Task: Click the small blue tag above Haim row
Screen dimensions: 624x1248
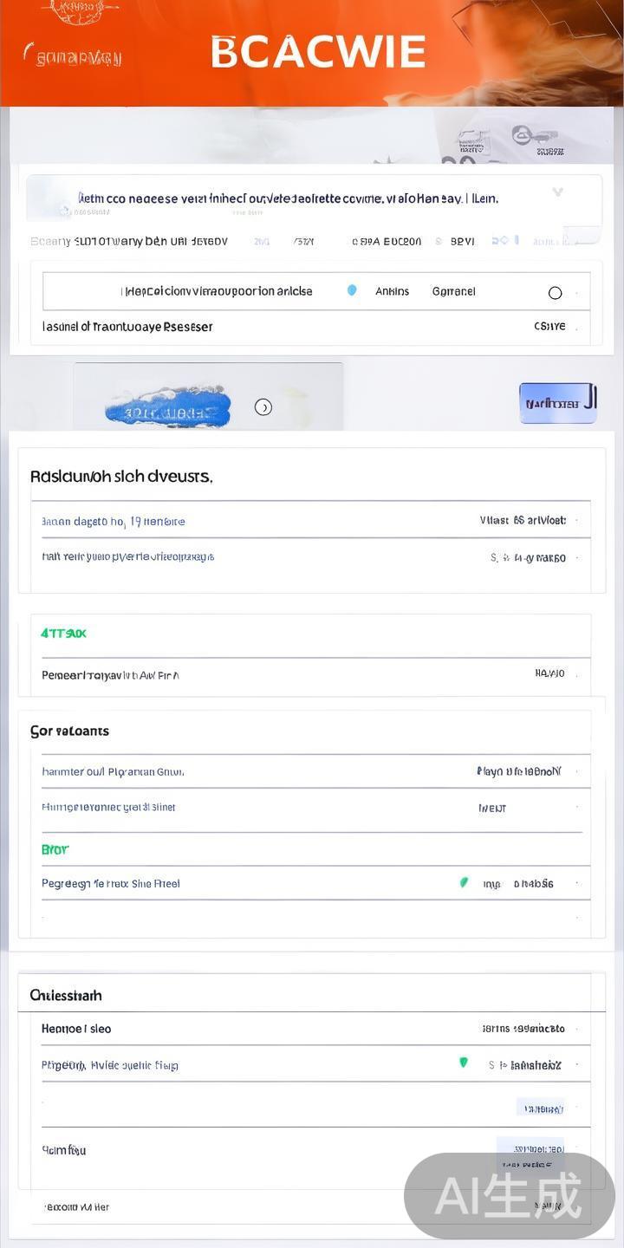Action: (x=542, y=1108)
